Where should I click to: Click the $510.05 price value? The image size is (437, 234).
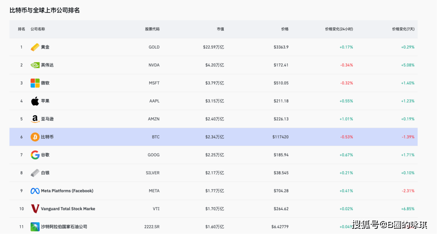(x=281, y=83)
